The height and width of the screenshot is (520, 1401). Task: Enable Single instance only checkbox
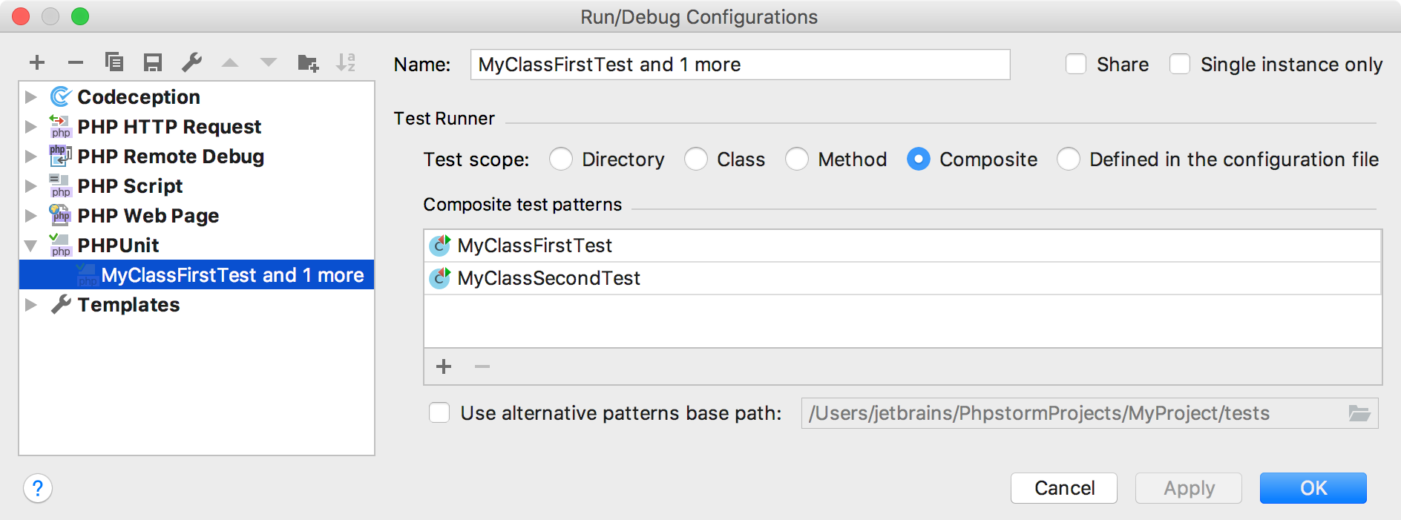(1180, 64)
